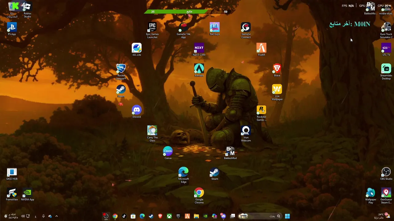Open the Roblox Studio desktop shortcut

[x=27, y=10]
